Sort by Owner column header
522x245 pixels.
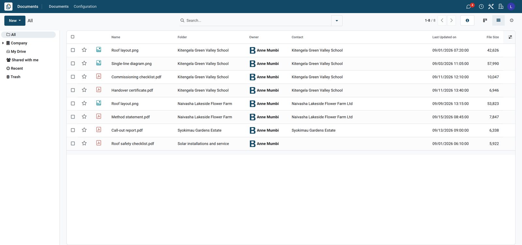pos(254,37)
